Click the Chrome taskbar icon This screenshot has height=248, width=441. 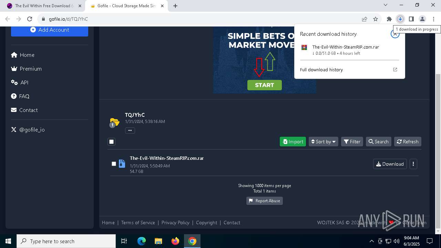(x=192, y=241)
